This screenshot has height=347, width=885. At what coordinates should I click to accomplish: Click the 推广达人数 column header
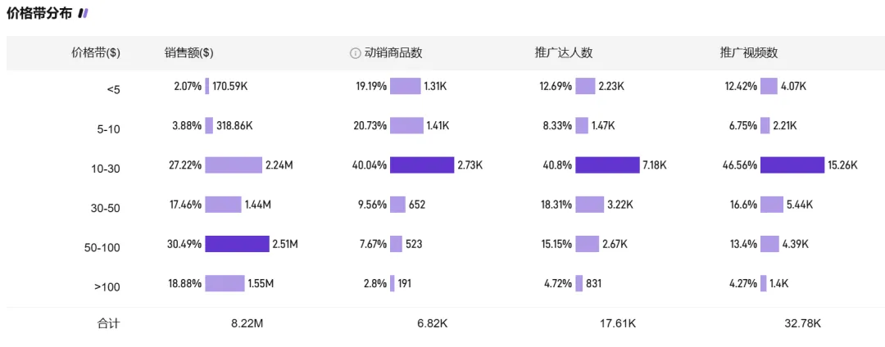pos(563,53)
